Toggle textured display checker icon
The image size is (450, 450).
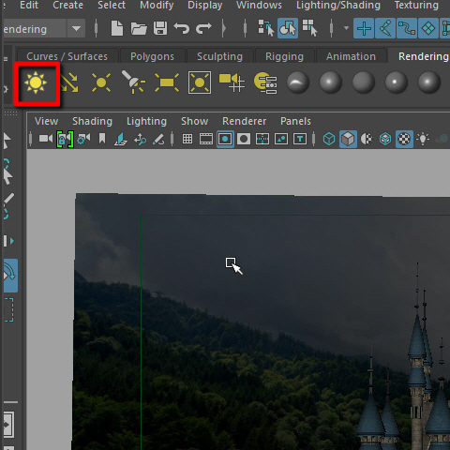click(x=404, y=139)
